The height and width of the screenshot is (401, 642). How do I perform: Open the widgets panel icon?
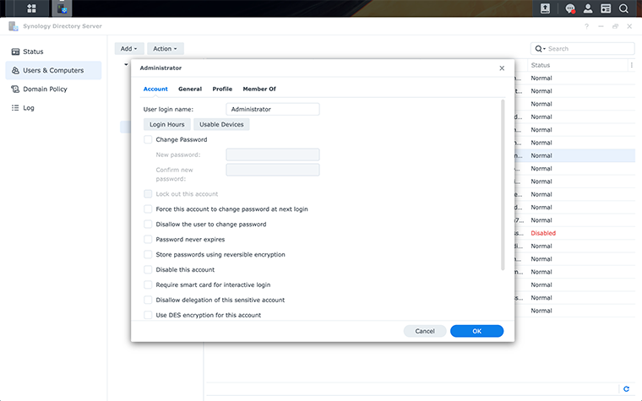(606, 8)
